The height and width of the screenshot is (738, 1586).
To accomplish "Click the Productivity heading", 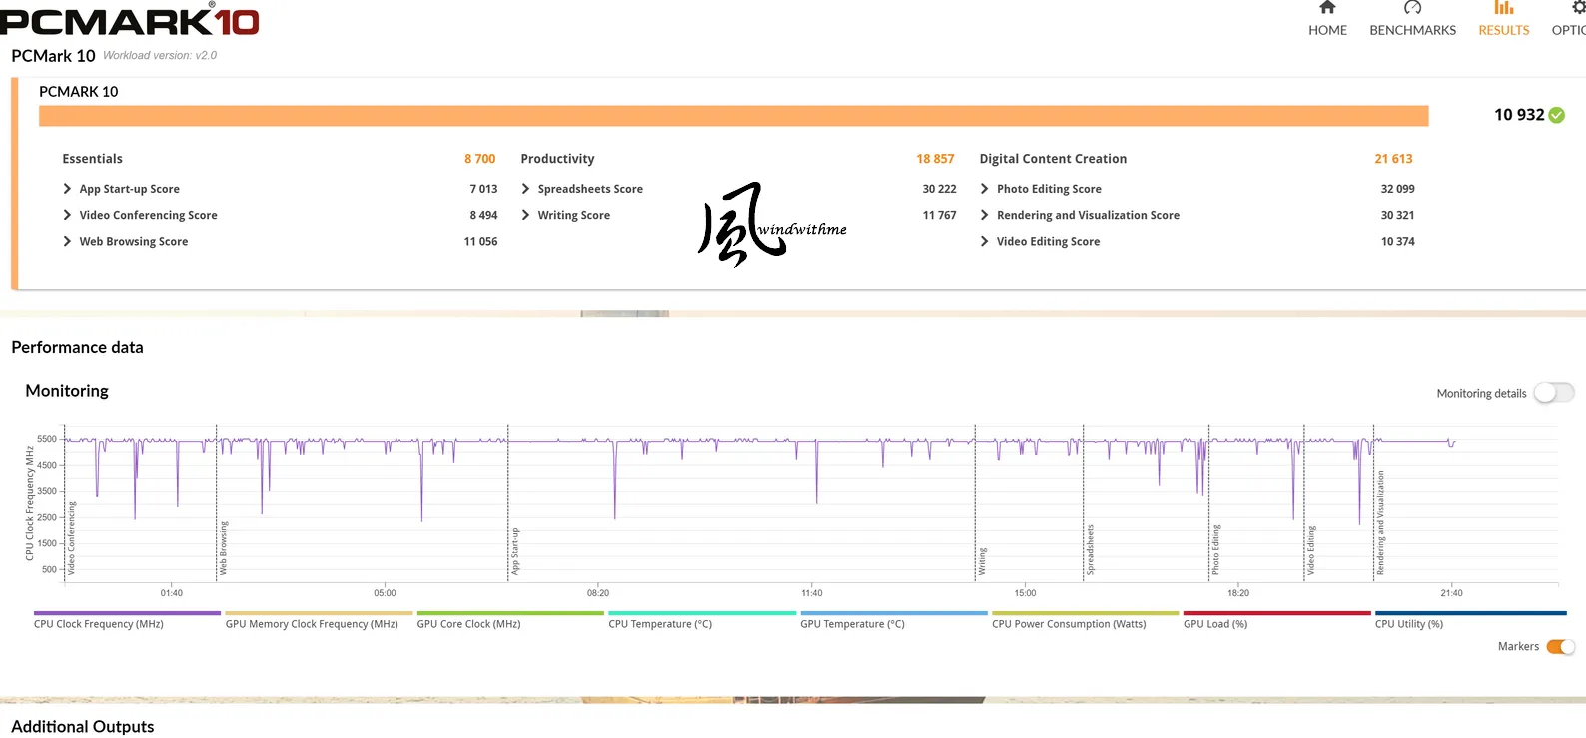I will click(557, 159).
